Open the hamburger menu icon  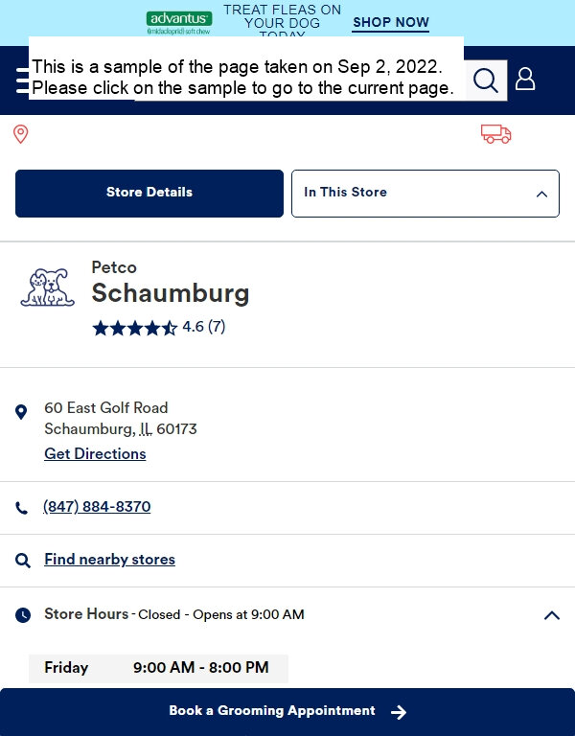pos(22,80)
